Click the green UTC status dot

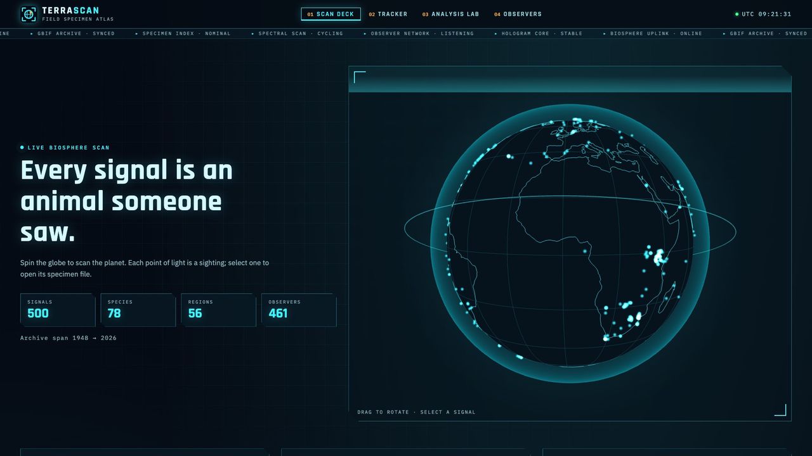click(737, 14)
